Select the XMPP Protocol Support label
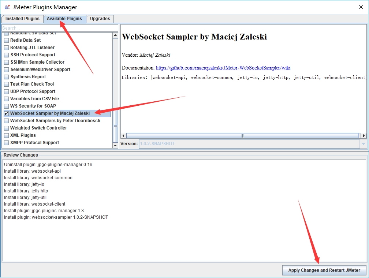Screen dimensions: 369x278 pos(34,143)
